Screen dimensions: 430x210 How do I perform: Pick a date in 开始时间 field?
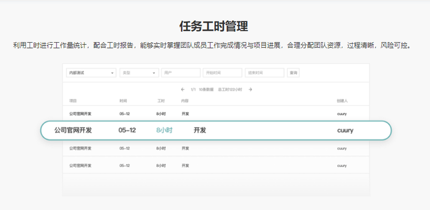click(x=222, y=73)
